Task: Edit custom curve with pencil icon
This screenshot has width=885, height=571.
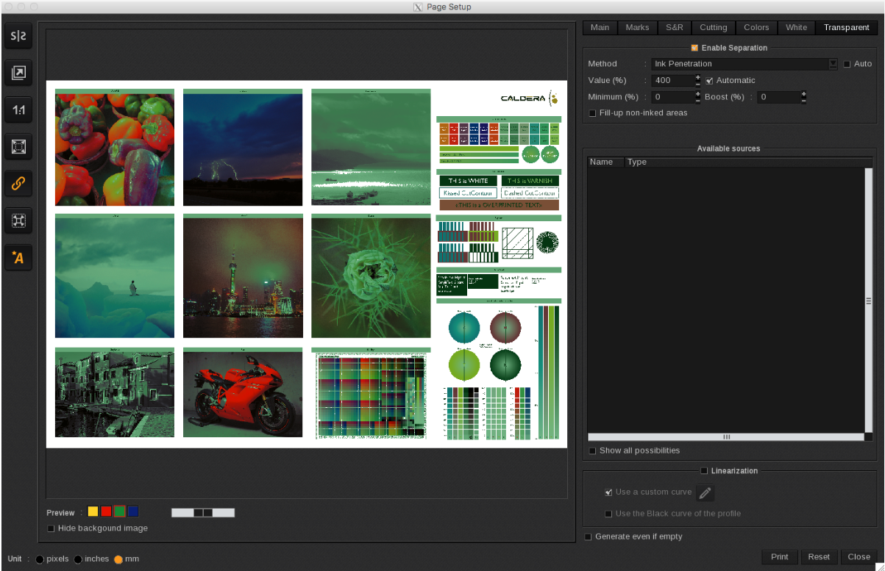Action: click(x=705, y=492)
